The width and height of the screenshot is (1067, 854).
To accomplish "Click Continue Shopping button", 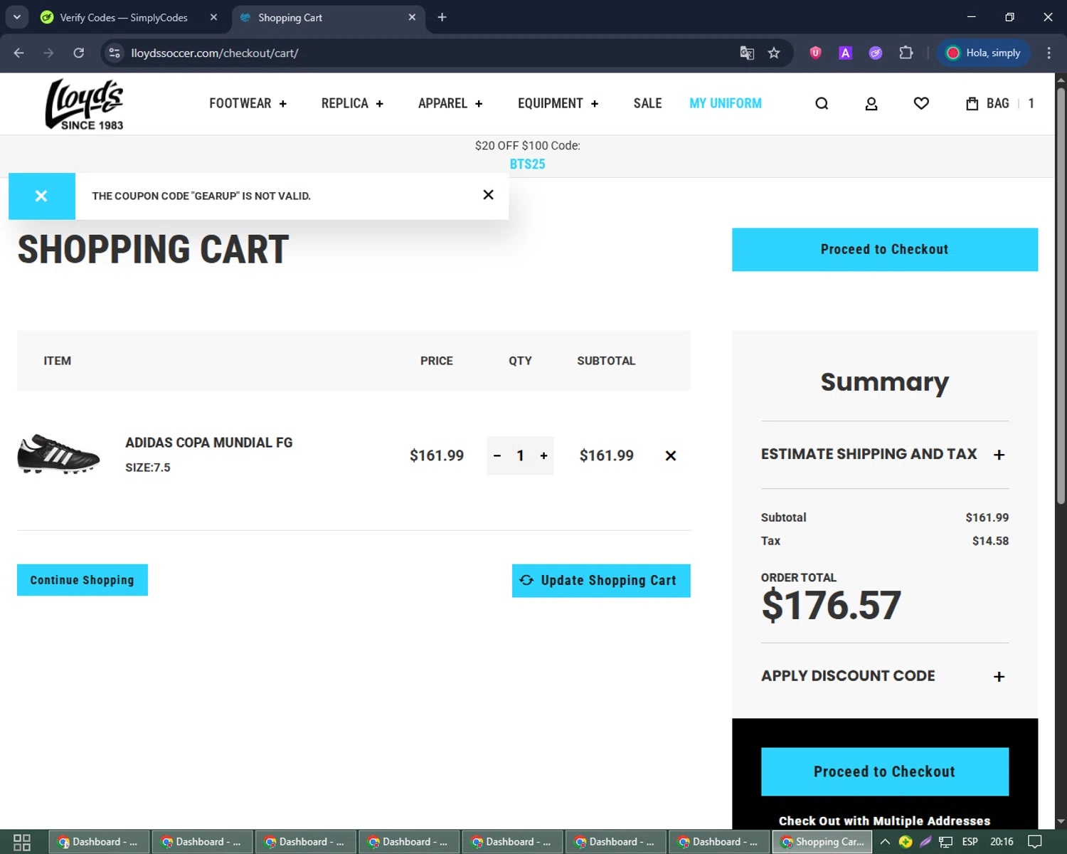I will [83, 580].
